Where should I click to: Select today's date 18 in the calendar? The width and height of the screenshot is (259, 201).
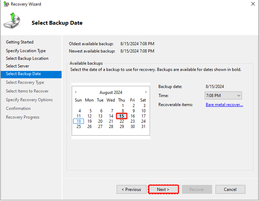point(78,121)
